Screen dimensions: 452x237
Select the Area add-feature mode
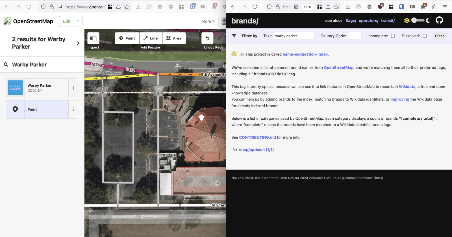[174, 38]
